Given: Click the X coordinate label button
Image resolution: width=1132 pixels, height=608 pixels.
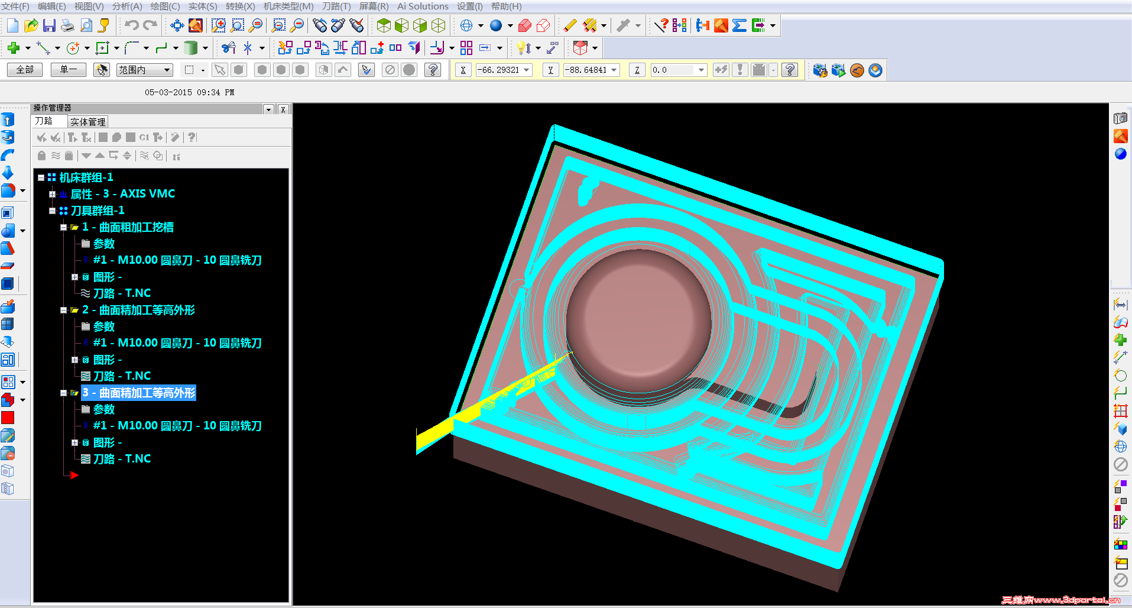Looking at the screenshot, I should click(x=463, y=70).
